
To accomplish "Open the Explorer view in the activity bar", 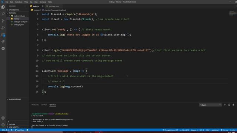I will pyautogui.click(x=3, y=7).
